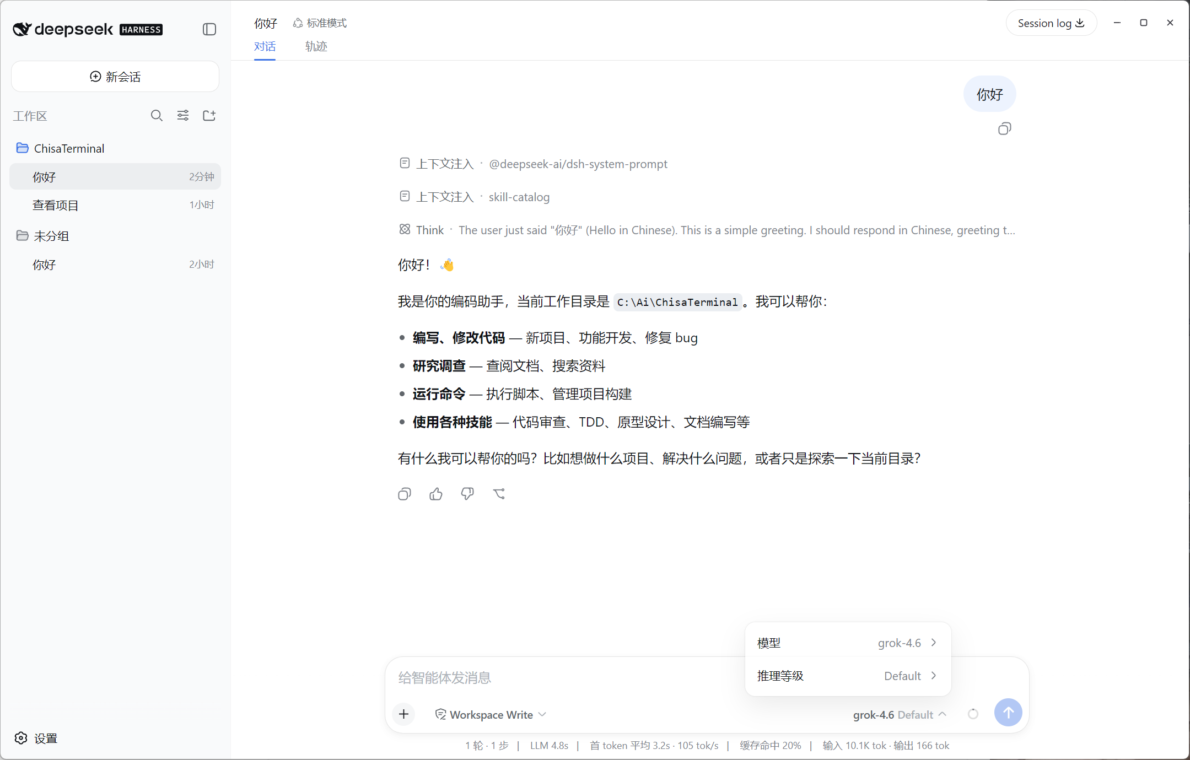Switch to the 轨迹 tab
Screen dimensions: 1190x760
[316, 46]
